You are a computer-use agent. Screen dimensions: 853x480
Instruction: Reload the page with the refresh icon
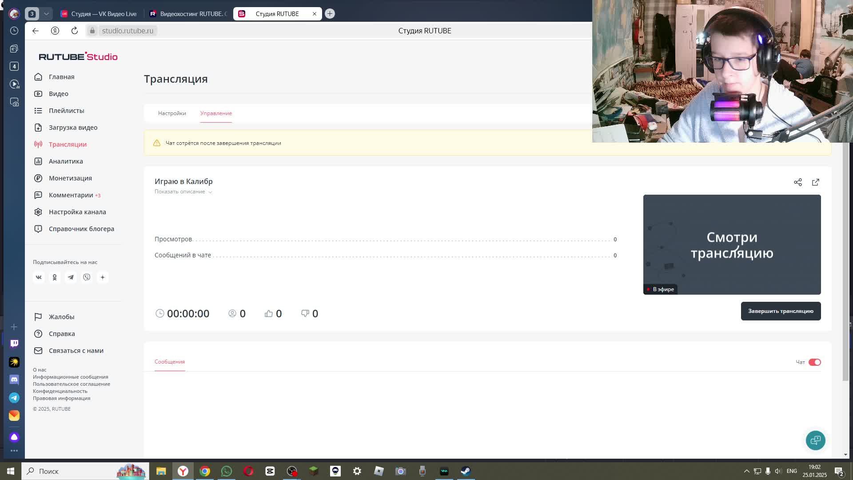coord(75,31)
